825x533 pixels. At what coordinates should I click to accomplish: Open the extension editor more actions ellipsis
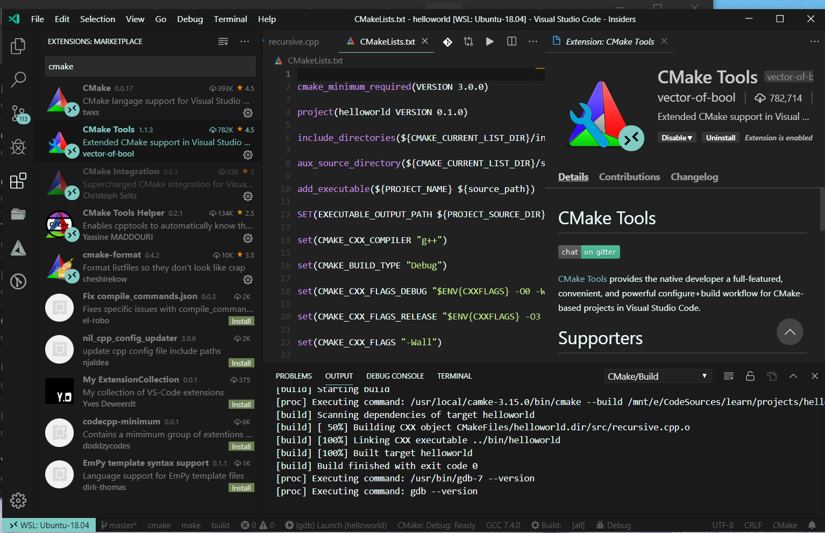(815, 41)
